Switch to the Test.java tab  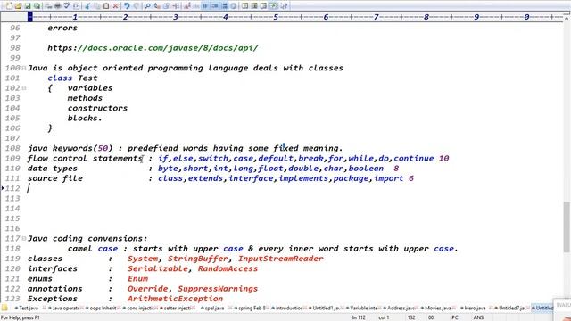pos(28,308)
